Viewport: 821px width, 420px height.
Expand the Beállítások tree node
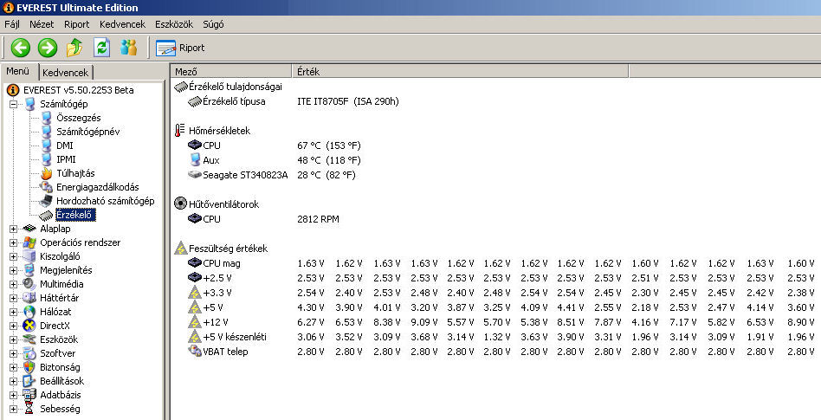(13, 381)
